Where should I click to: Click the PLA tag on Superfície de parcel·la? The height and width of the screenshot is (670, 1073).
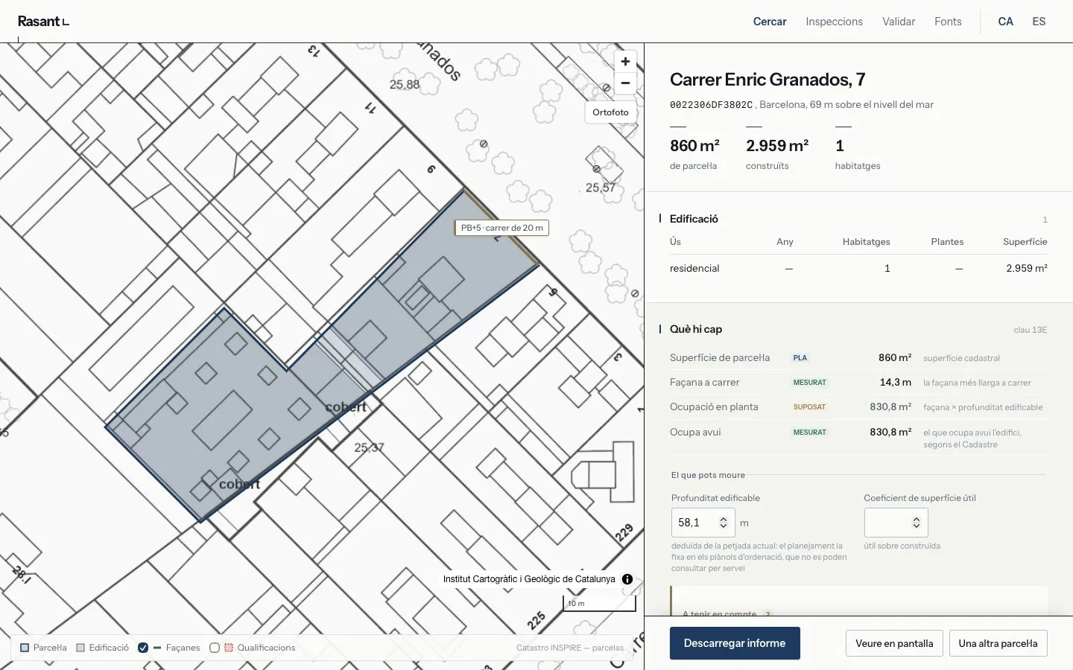[800, 358]
